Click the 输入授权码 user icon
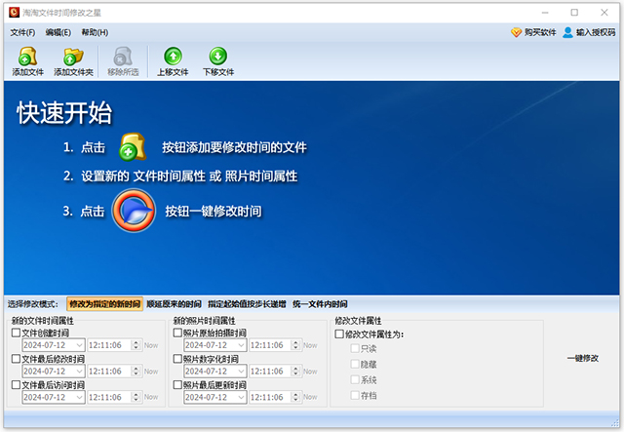Image resolution: width=624 pixels, height=432 pixels. point(567,32)
